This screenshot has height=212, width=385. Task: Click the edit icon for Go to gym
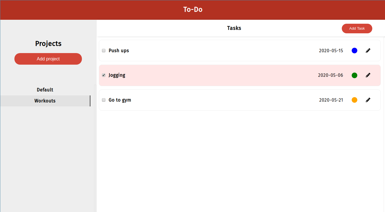(368, 100)
